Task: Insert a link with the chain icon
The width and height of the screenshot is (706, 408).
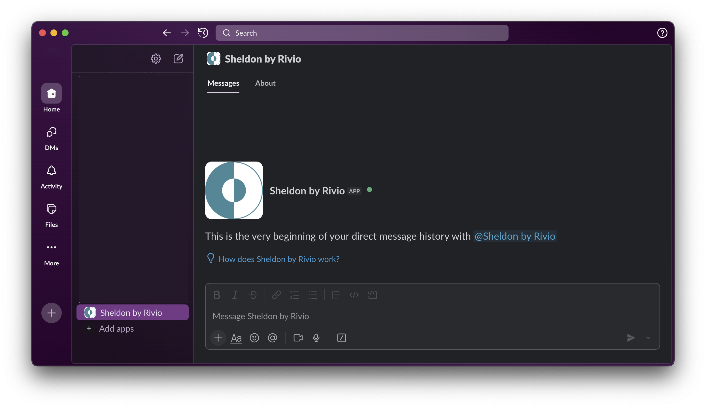Action: [x=277, y=295]
